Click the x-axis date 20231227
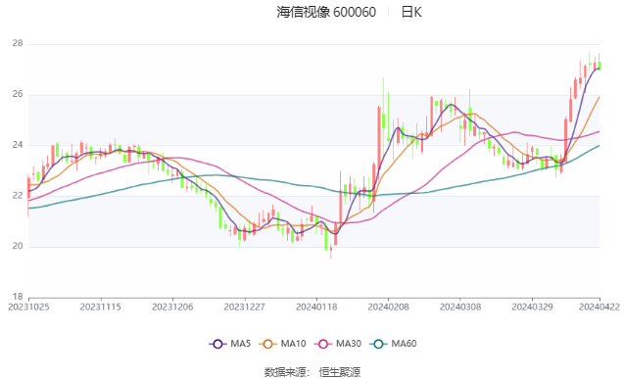The image size is (624, 379). point(244,307)
